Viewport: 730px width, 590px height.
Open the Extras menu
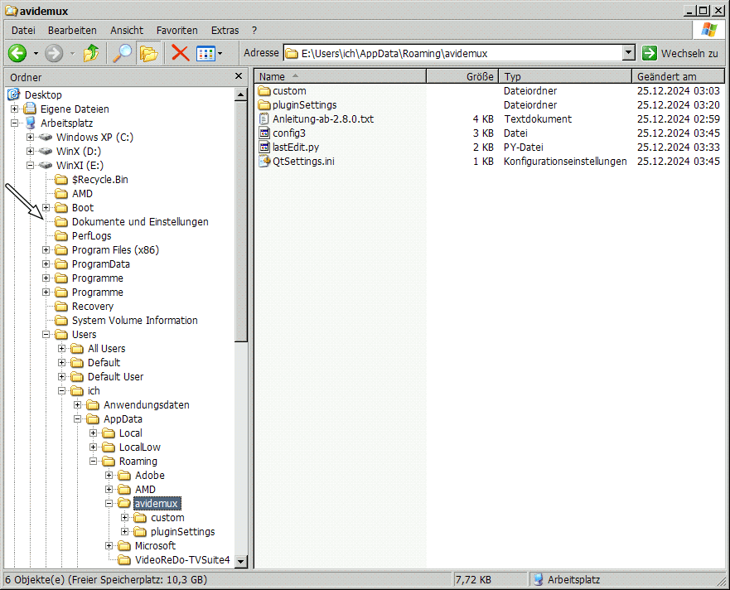225,31
